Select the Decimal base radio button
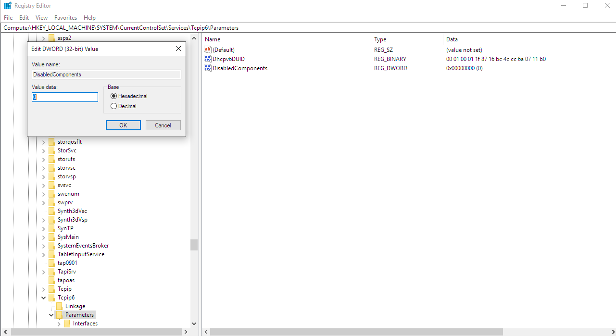Screen dimensions: 616x336 click(114, 106)
